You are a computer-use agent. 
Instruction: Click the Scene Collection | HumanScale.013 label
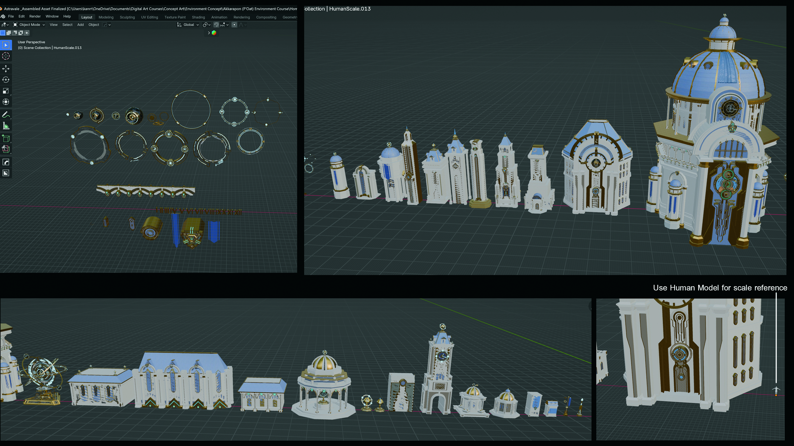50,48
